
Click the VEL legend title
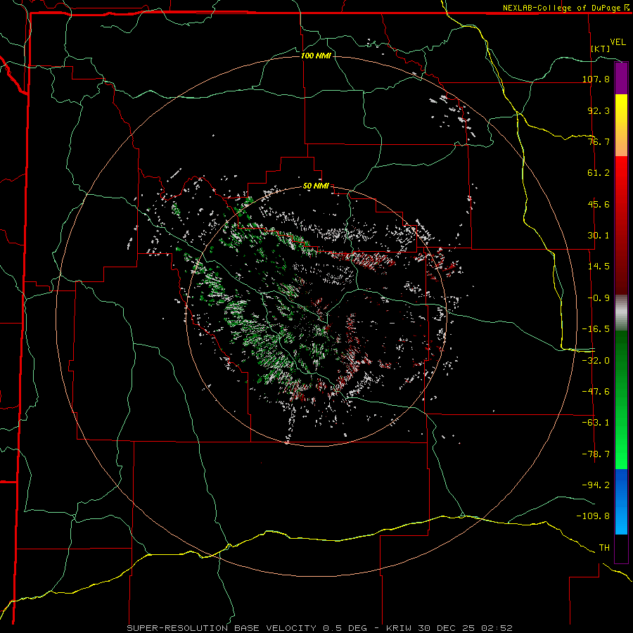(x=618, y=42)
